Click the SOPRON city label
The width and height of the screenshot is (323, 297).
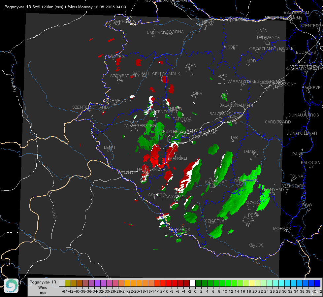coord(122,21)
